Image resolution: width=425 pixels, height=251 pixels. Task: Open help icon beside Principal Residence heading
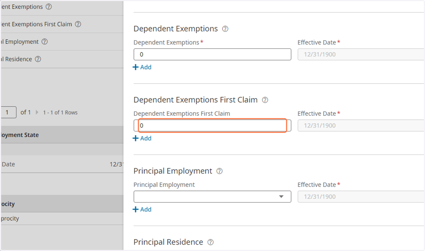210,243
